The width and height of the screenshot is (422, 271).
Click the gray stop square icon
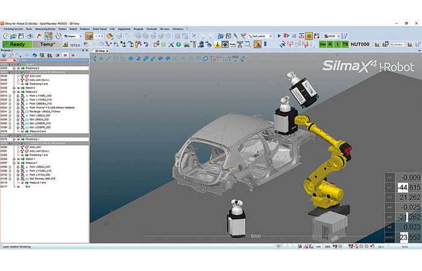(294, 36)
